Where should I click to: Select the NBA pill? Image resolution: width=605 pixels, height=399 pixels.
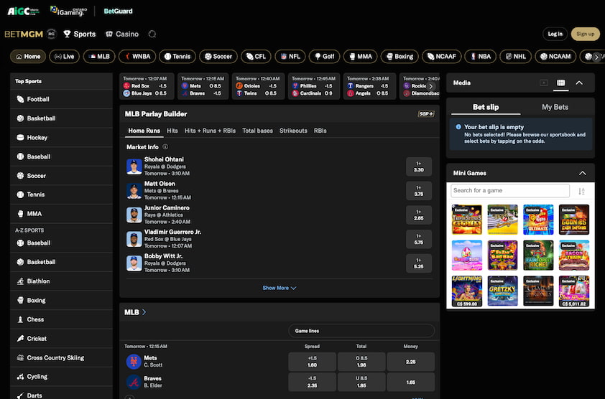[480, 56]
